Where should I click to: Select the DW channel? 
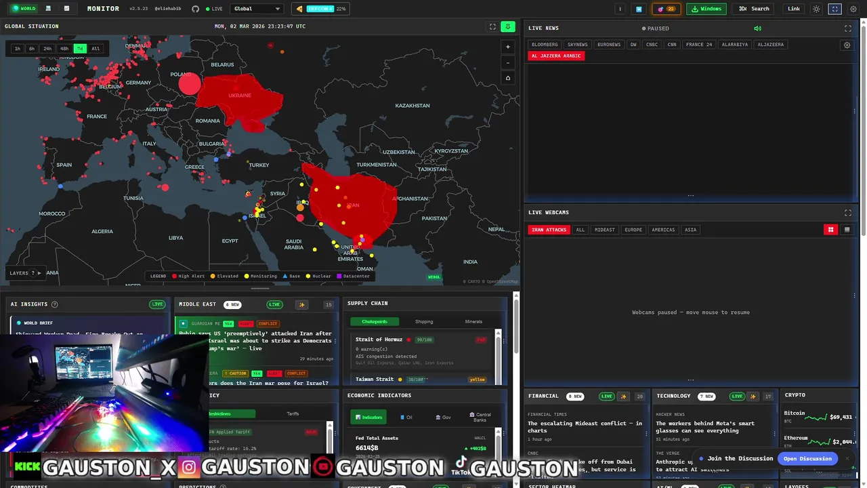pos(633,45)
